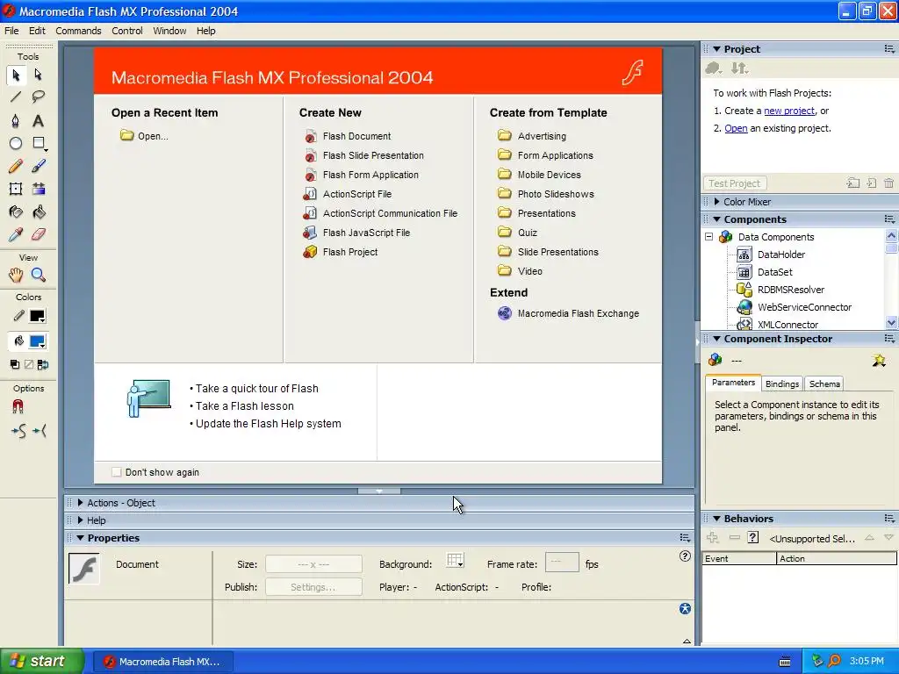Click the Open existing project link
Image resolution: width=899 pixels, height=674 pixels.
(x=736, y=128)
